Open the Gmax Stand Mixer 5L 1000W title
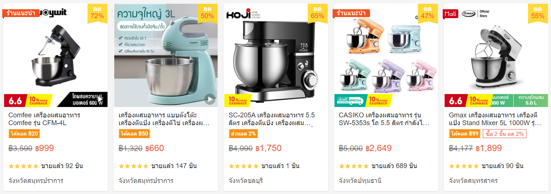 tap(495, 119)
